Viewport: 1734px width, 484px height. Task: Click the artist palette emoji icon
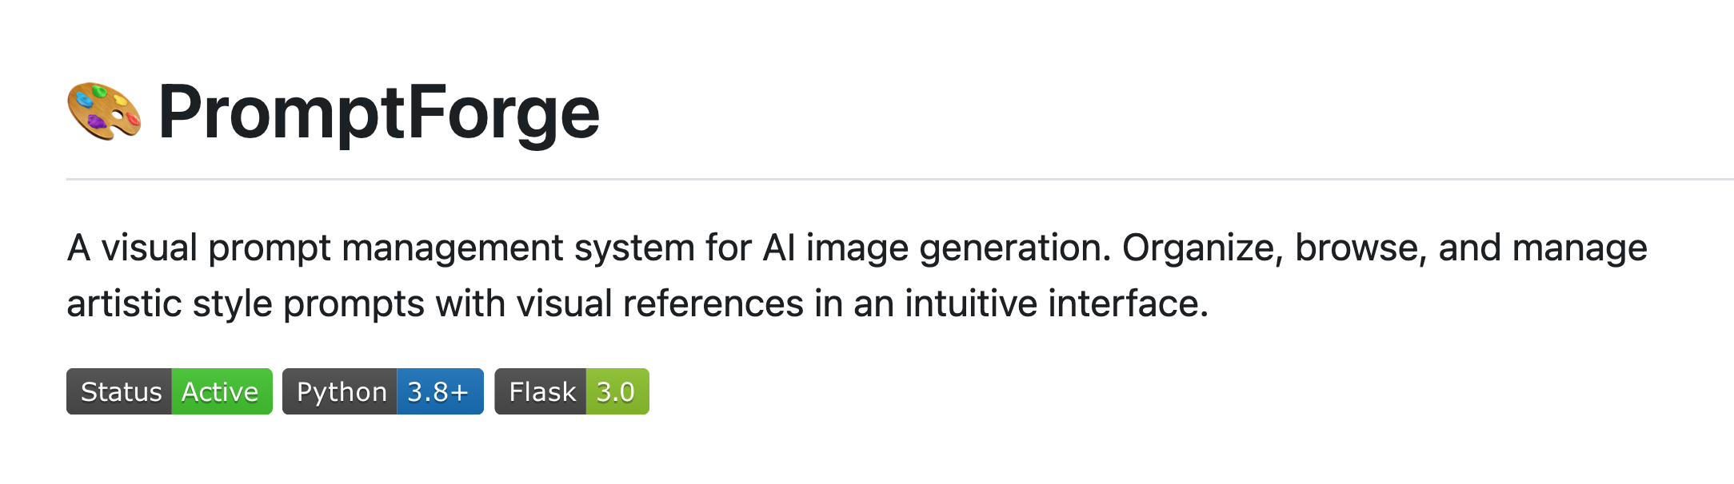[x=104, y=111]
